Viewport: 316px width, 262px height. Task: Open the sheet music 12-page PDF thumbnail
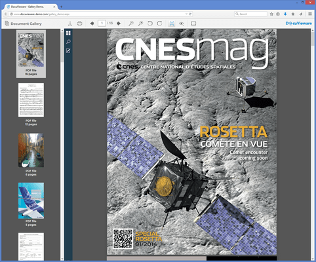click(x=31, y=100)
